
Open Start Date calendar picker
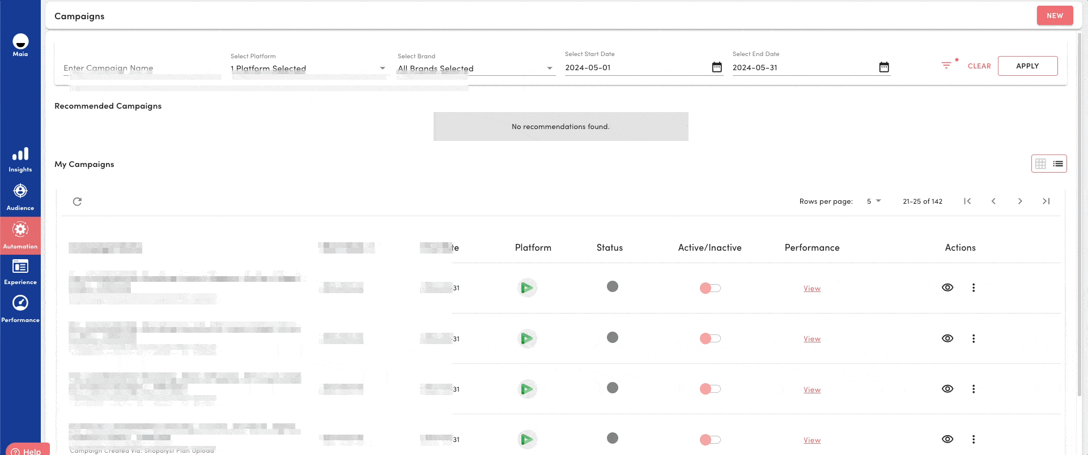(717, 67)
